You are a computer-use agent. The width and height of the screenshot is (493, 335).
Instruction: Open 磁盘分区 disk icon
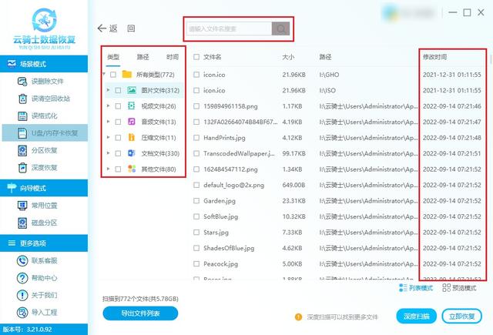22,223
